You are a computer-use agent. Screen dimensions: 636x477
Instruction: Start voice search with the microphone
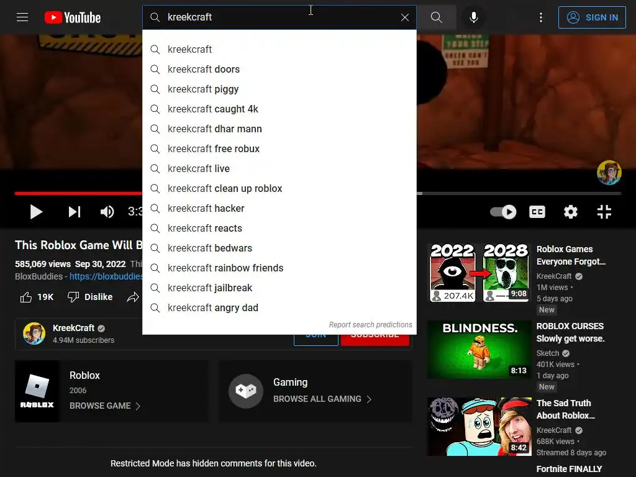[473, 17]
